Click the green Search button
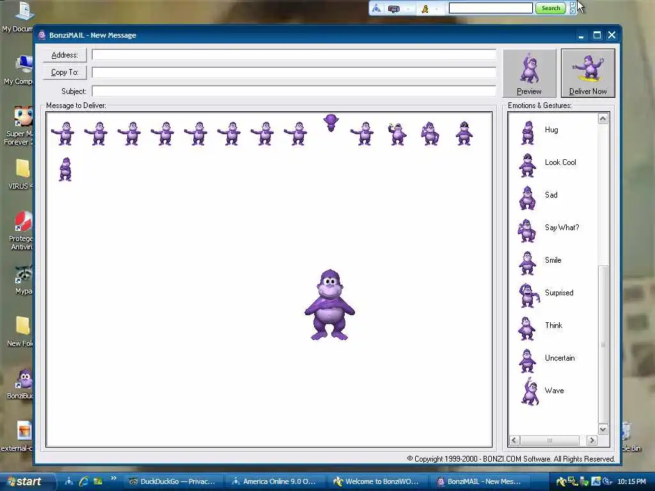Screen dimensions: 655x491 (x=551, y=8)
